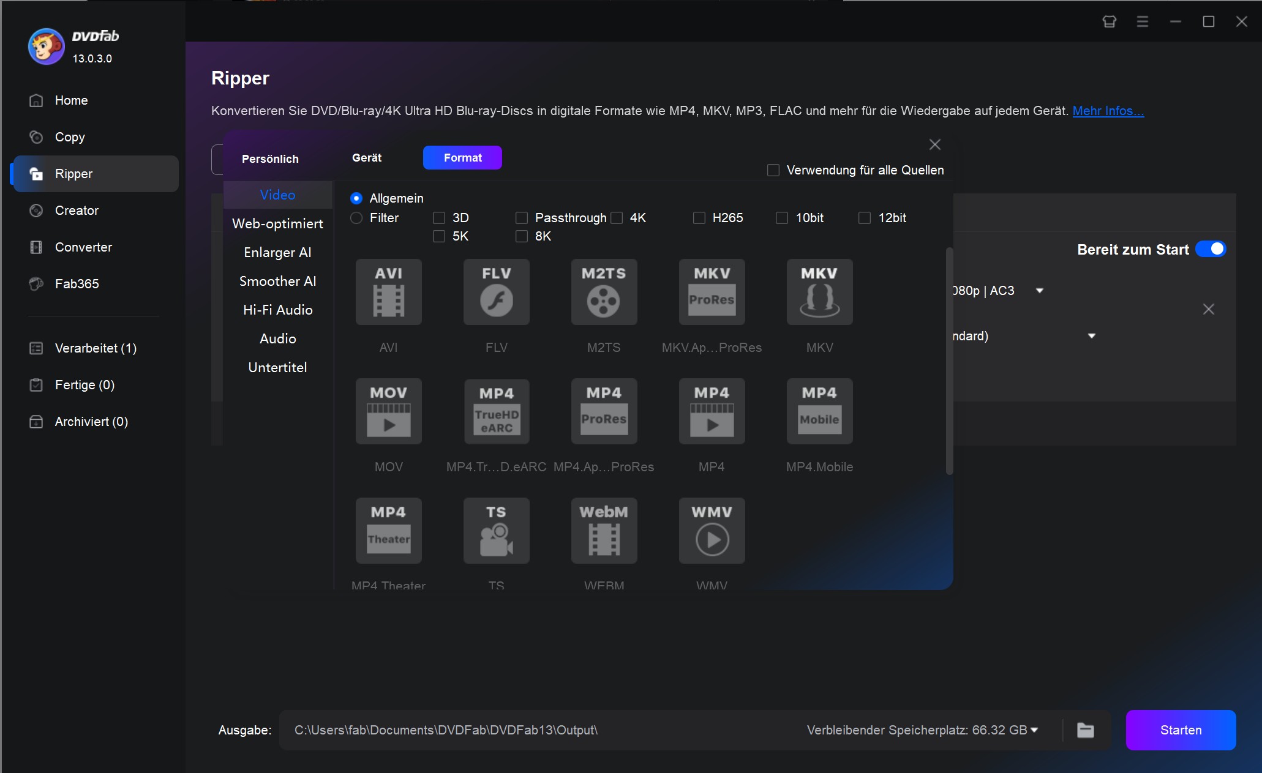Remove the source task with X
This screenshot has width=1262, height=773.
[x=1208, y=309]
